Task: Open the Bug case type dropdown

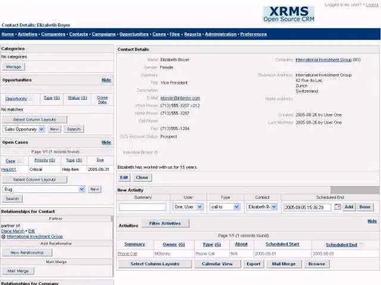Action: 43,189
